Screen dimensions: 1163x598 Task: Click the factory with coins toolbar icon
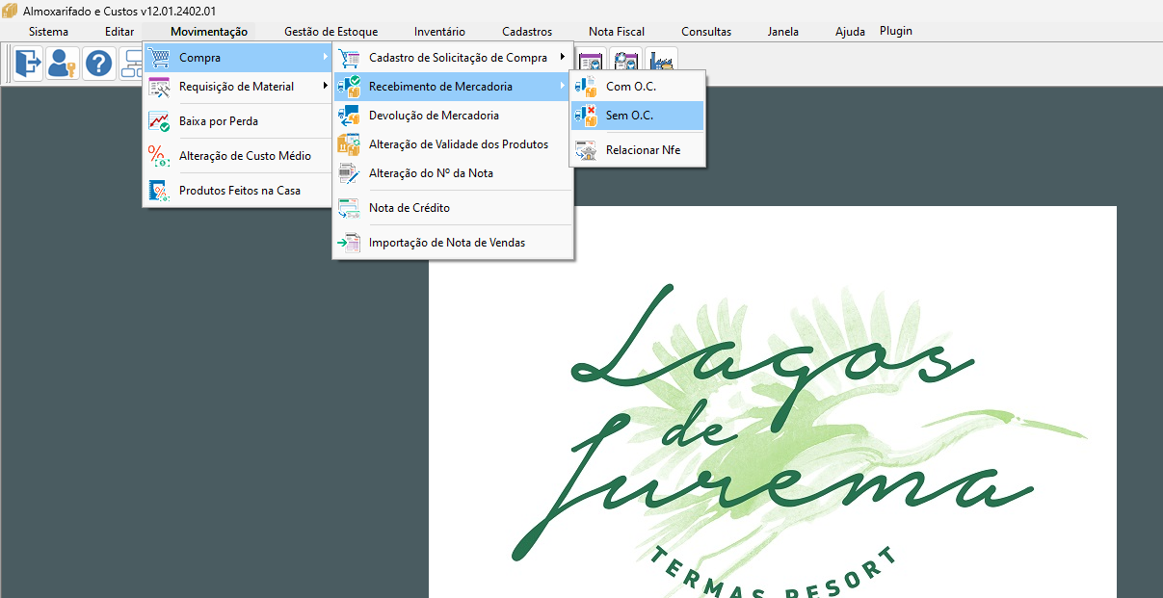point(662,60)
